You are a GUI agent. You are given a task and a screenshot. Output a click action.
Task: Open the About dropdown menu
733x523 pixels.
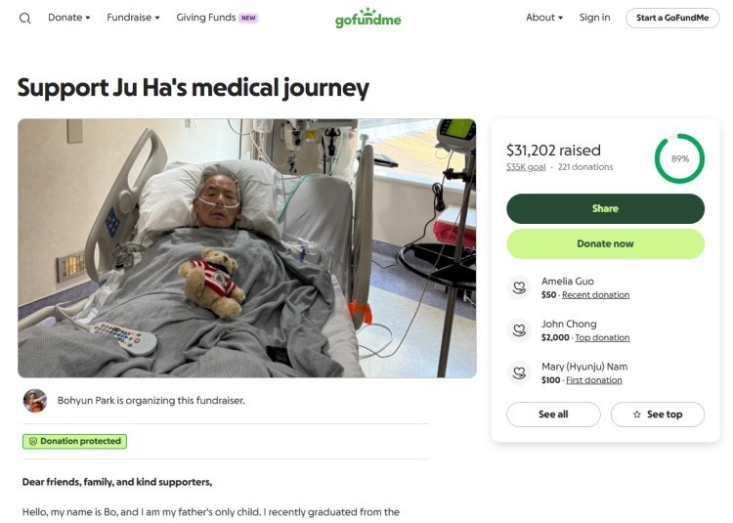(544, 18)
